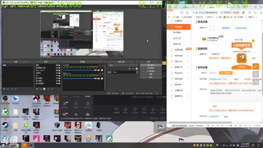Collapse the 直播相关 sidebar section
Screen dimensions: 263x148
pyautogui.click(x=187, y=27)
